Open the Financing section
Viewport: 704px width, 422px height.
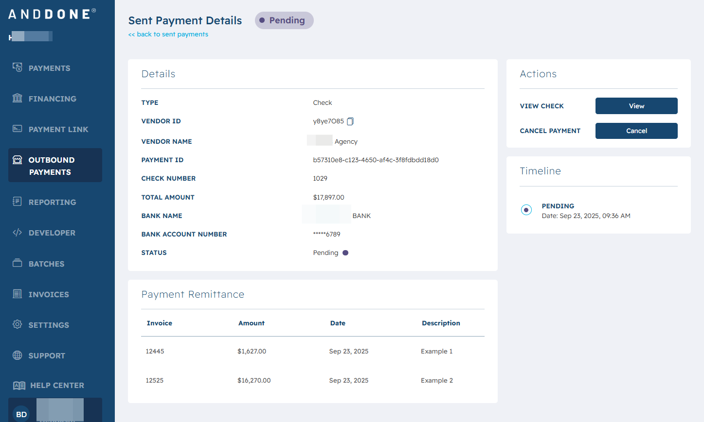coord(53,99)
